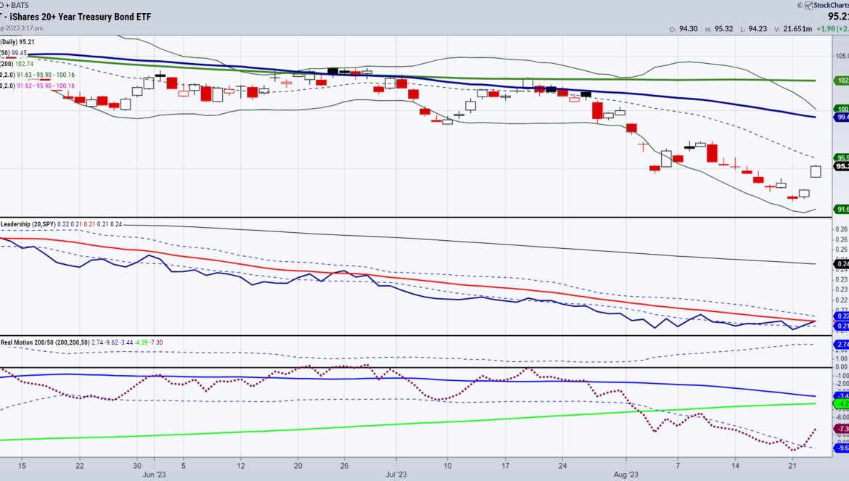This screenshot has width=849, height=481.
Task: Click the '17' date label on time axis
Action: pyautogui.click(x=505, y=465)
